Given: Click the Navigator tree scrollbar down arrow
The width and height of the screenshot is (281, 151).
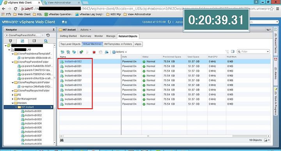Looking at the screenshot, I should point(55,143).
